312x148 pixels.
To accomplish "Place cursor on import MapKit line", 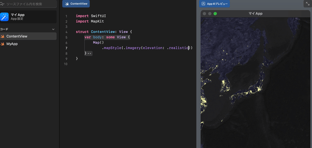I will point(90,21).
